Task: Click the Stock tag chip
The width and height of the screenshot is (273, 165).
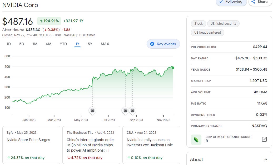Action: tap(198, 24)
